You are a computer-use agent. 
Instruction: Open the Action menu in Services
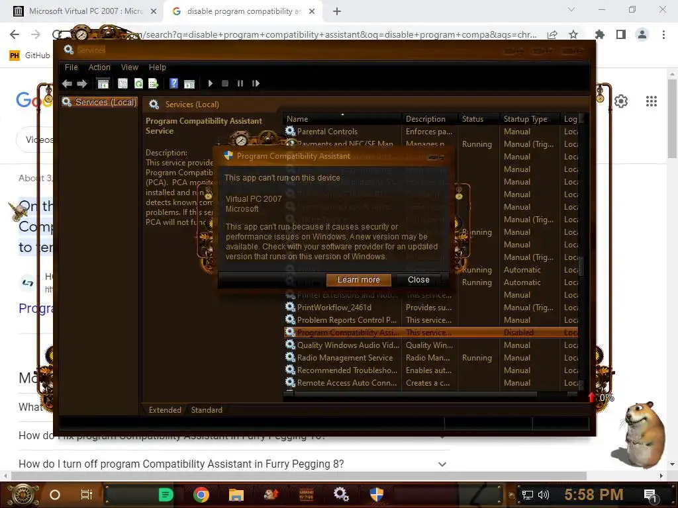click(x=99, y=67)
